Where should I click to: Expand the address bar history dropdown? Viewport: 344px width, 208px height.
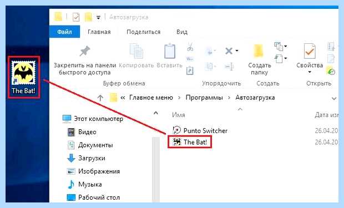point(334,99)
